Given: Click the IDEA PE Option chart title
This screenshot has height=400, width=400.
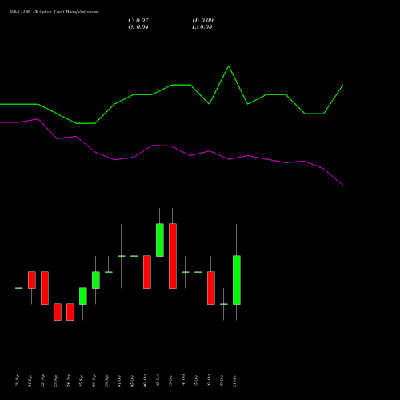Looking at the screenshot, I should (54, 12).
